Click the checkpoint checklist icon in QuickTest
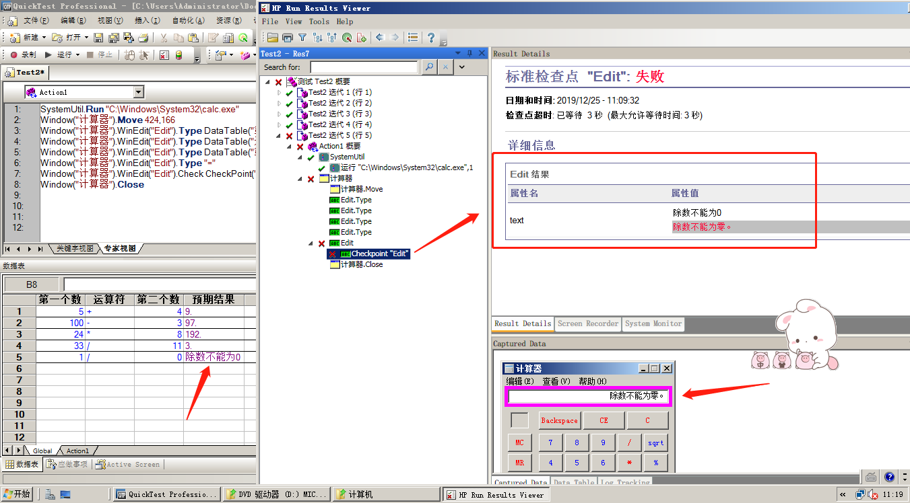The image size is (910, 503). tap(164, 55)
